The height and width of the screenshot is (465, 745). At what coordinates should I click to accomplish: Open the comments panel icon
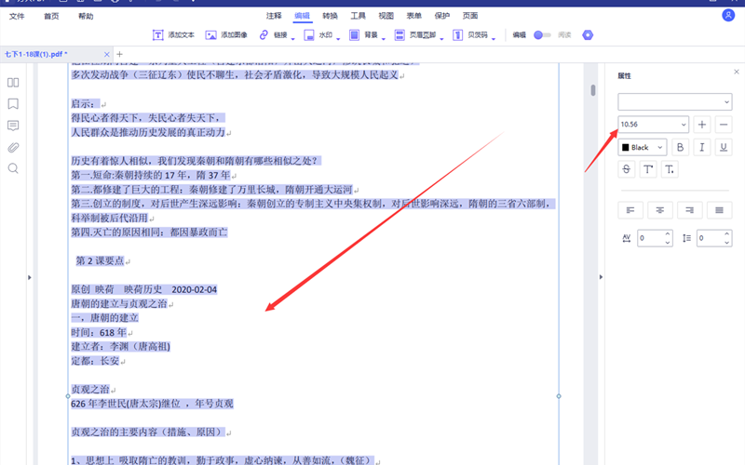click(13, 126)
